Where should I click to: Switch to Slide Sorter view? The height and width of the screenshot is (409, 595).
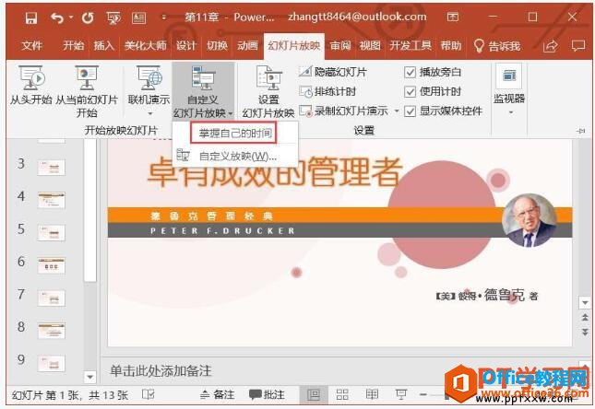(x=342, y=394)
